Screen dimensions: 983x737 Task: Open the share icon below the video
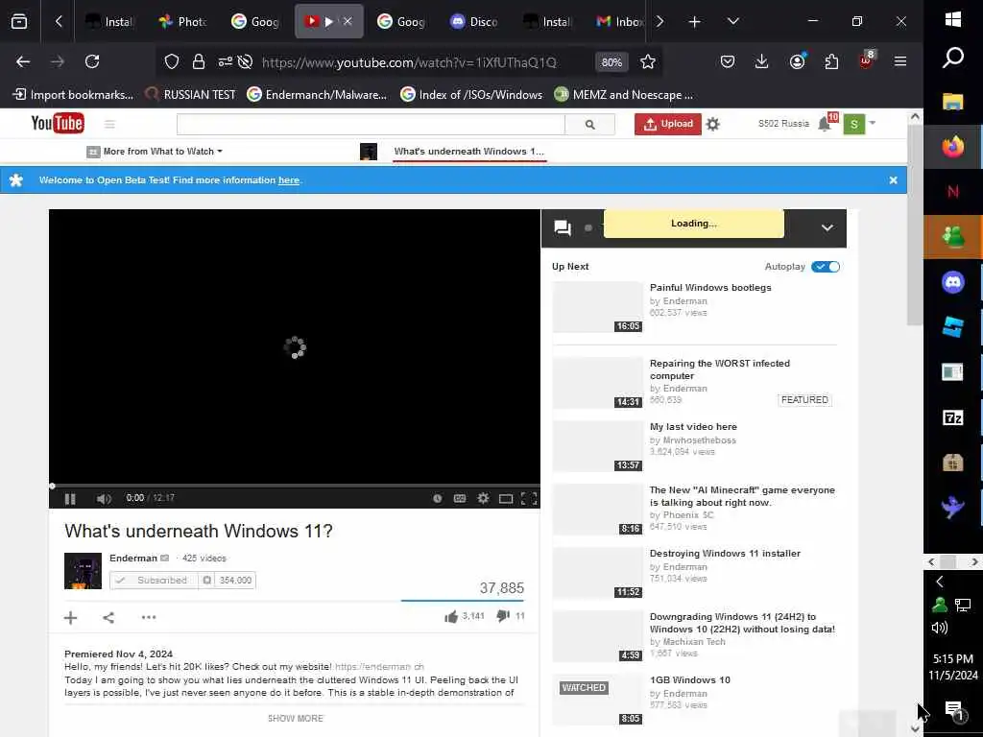pos(108,617)
